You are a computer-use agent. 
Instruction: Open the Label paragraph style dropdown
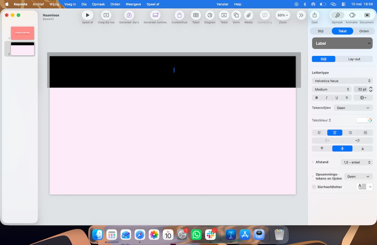click(x=342, y=43)
